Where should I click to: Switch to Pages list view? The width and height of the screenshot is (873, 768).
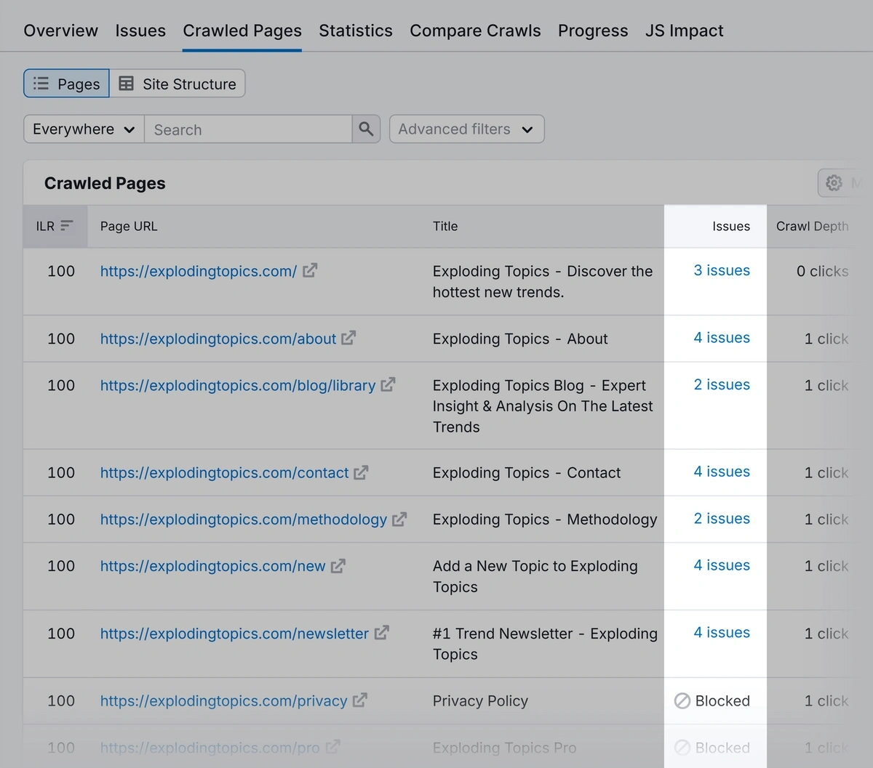tap(66, 84)
